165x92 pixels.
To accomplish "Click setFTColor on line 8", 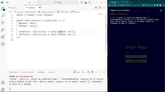I will pyautogui.click(x=24, y=34).
